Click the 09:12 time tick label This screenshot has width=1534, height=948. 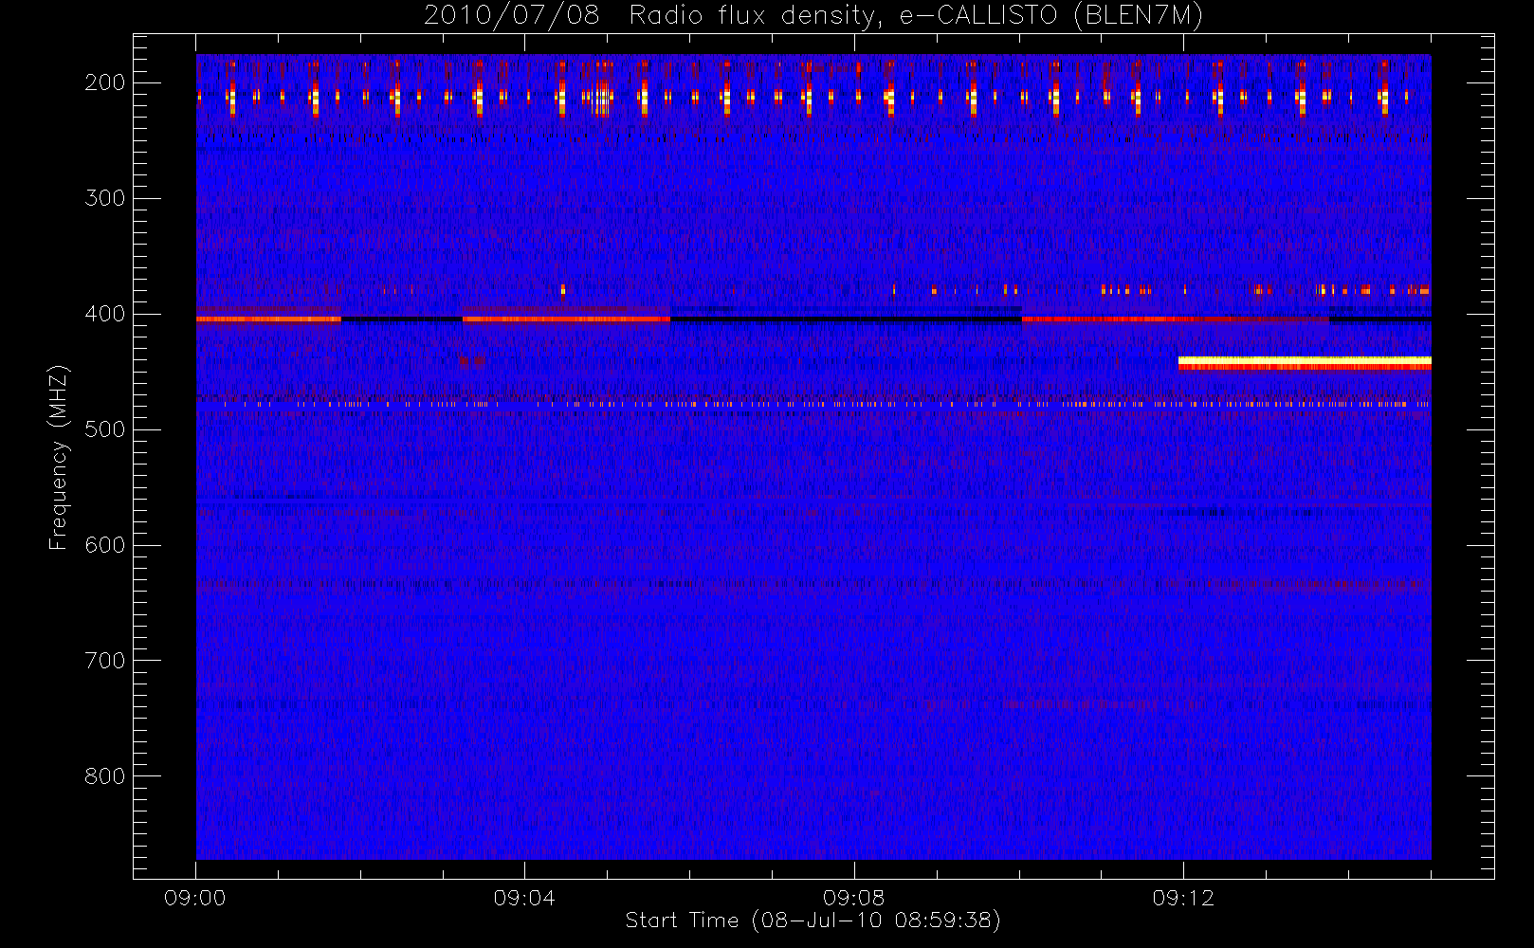[x=1183, y=898]
